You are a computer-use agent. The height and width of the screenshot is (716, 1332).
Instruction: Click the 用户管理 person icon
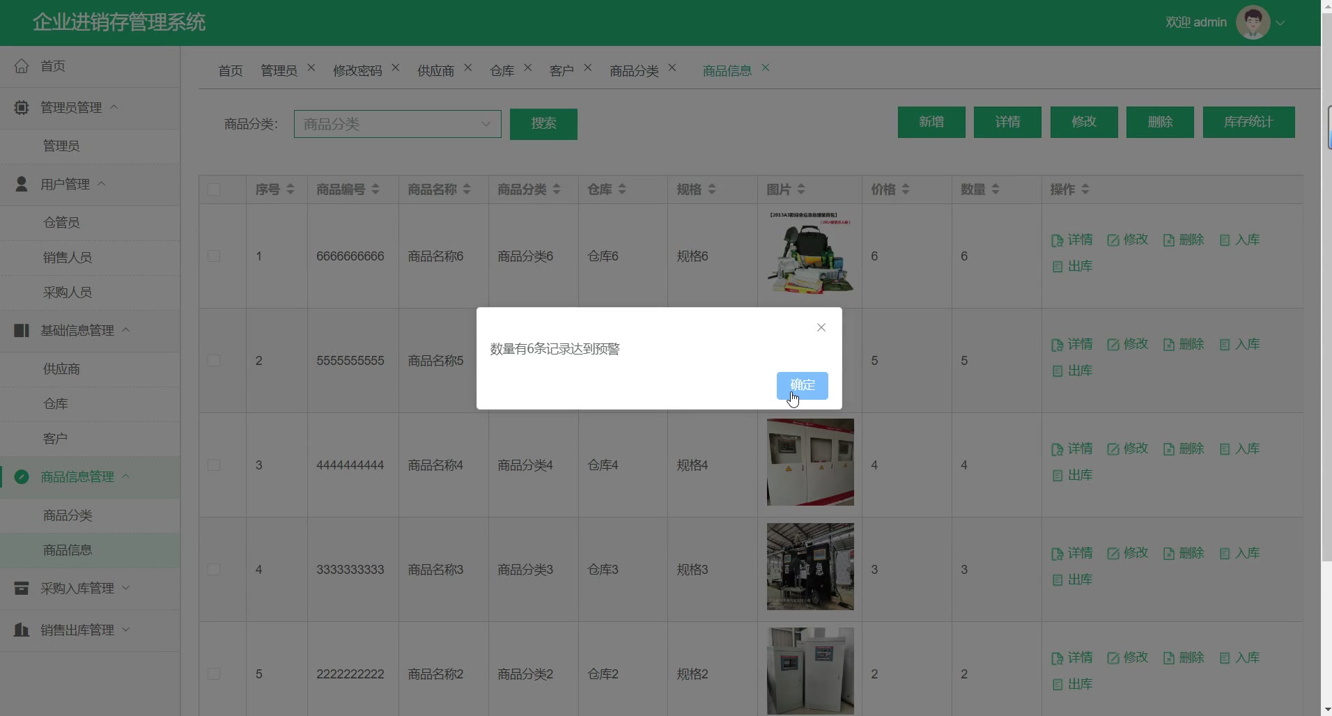point(22,184)
